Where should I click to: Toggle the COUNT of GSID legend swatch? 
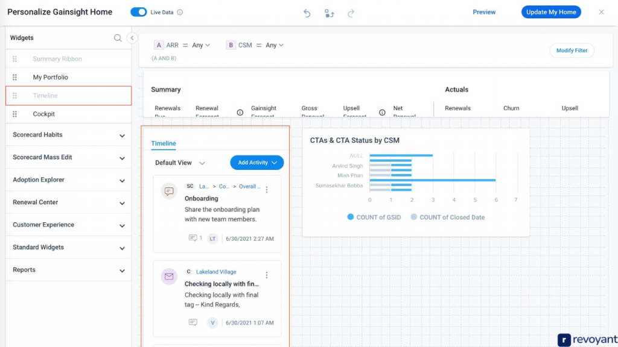tap(350, 217)
